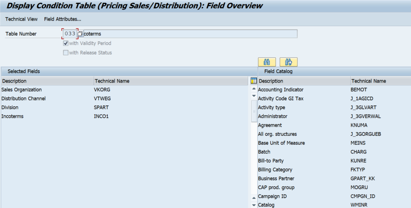The width and height of the screenshot is (411, 208).
Task: Select 'Catalog' field in Field Catalog
Action: [266, 205]
